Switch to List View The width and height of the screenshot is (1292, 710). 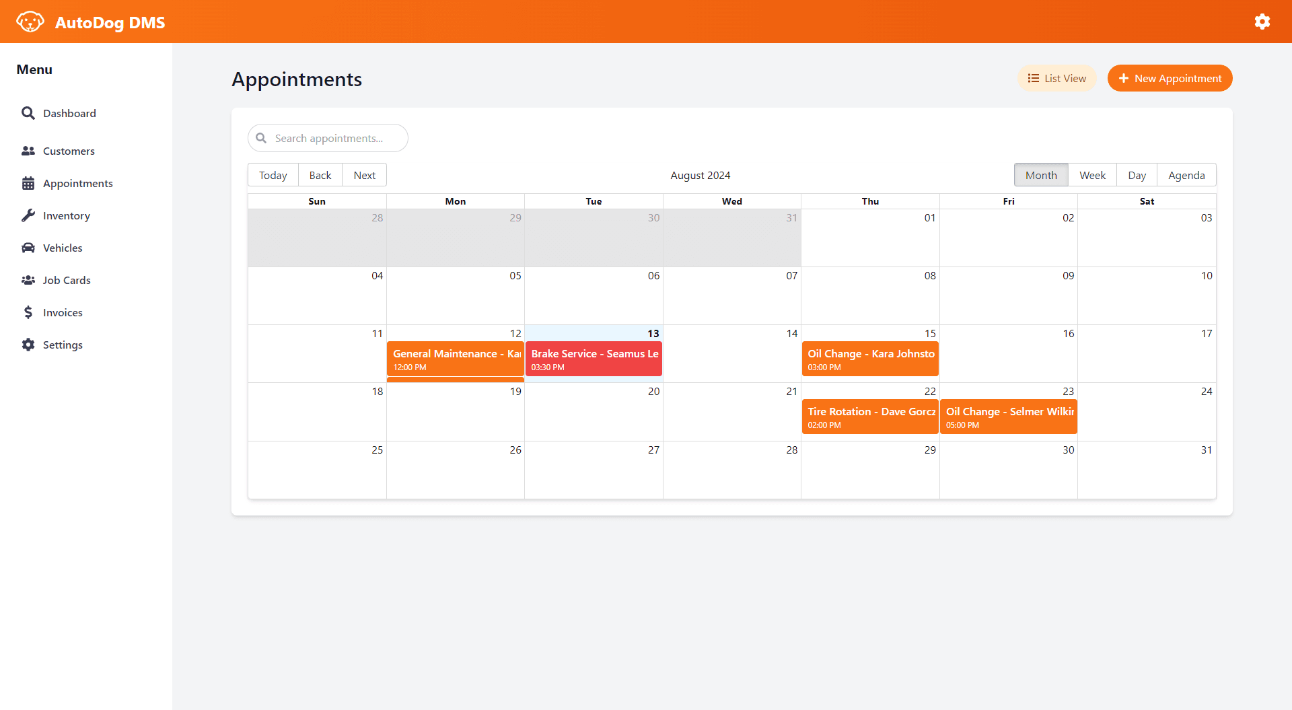(1056, 78)
